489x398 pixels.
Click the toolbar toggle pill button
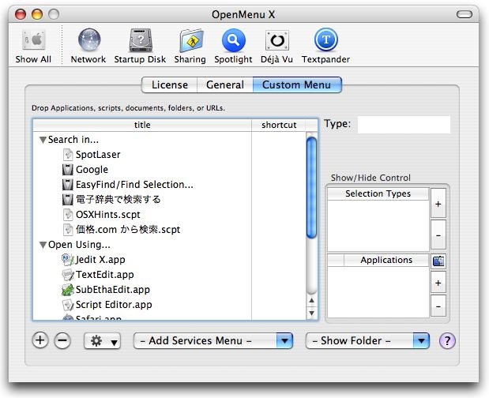pyautogui.click(x=465, y=14)
